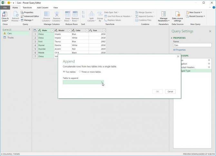Select the Trucks query in the list

16,37
